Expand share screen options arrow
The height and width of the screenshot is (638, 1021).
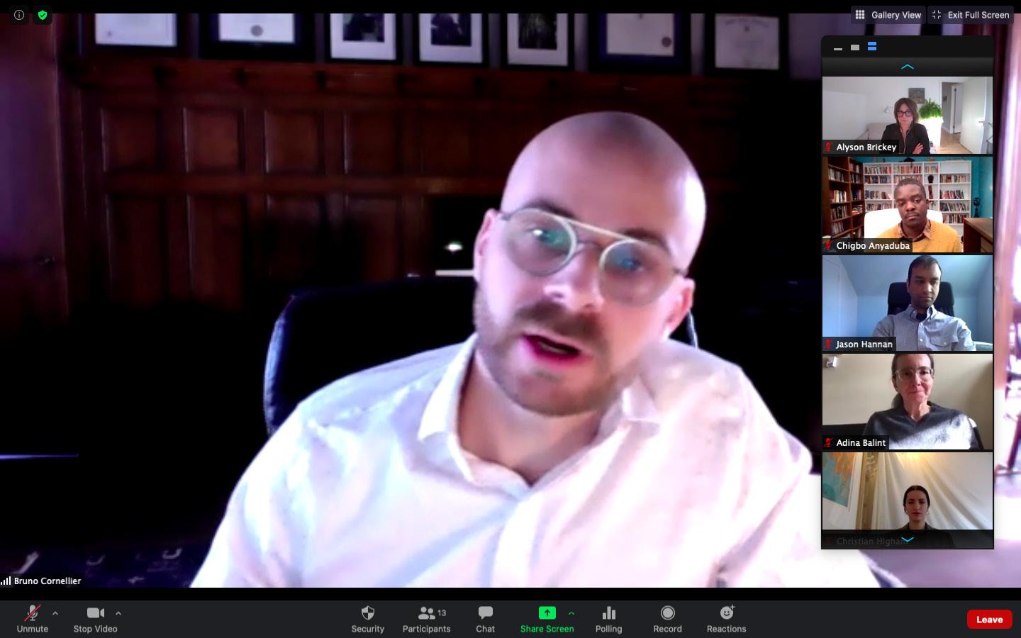click(571, 613)
